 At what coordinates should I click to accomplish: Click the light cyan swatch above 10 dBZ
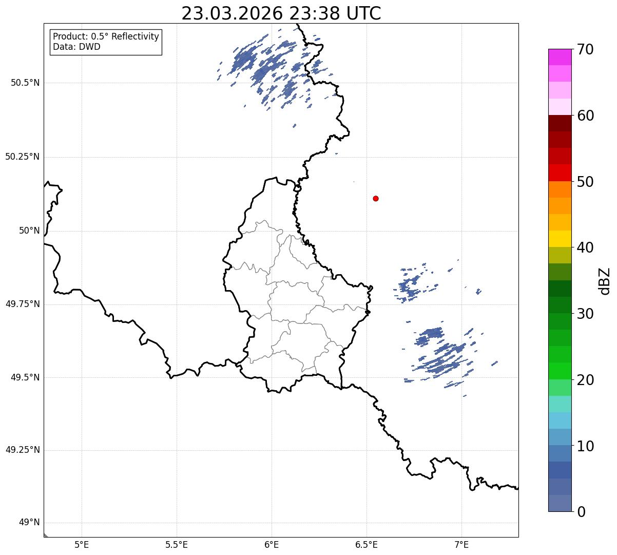click(560, 420)
